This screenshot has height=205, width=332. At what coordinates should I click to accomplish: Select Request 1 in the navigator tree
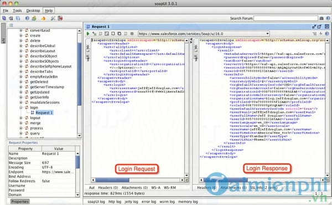[x=44, y=112]
